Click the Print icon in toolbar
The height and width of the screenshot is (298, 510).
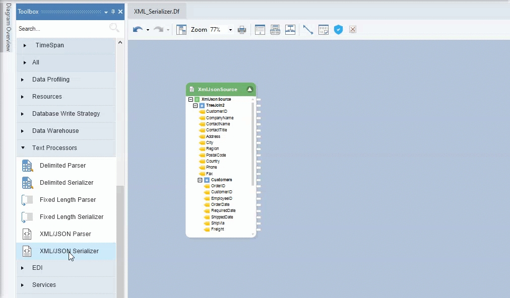click(x=242, y=30)
